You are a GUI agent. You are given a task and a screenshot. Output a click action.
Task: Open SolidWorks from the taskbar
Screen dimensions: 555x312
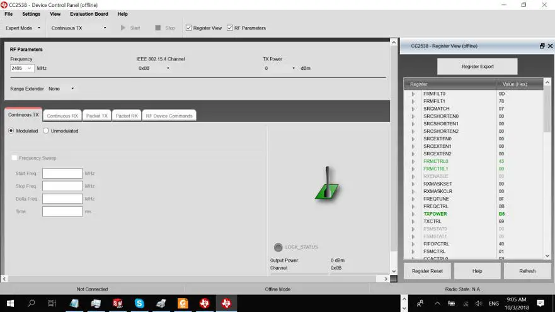[118, 303]
